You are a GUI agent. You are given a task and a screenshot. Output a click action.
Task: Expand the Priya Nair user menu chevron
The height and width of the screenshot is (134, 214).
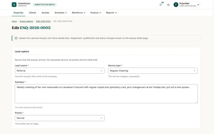pos(198,5)
